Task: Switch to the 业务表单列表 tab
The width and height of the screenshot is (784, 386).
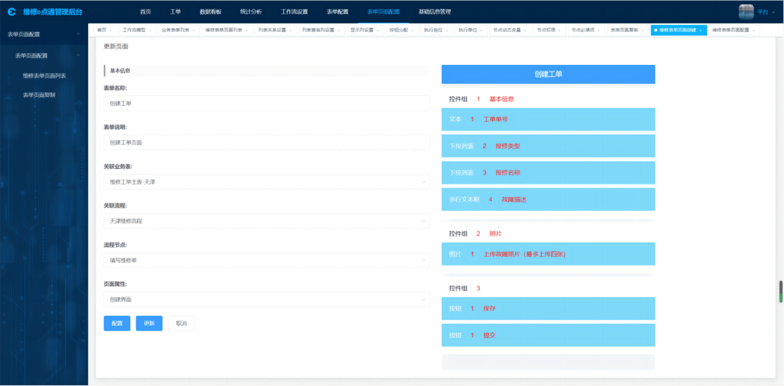Action: tap(175, 30)
